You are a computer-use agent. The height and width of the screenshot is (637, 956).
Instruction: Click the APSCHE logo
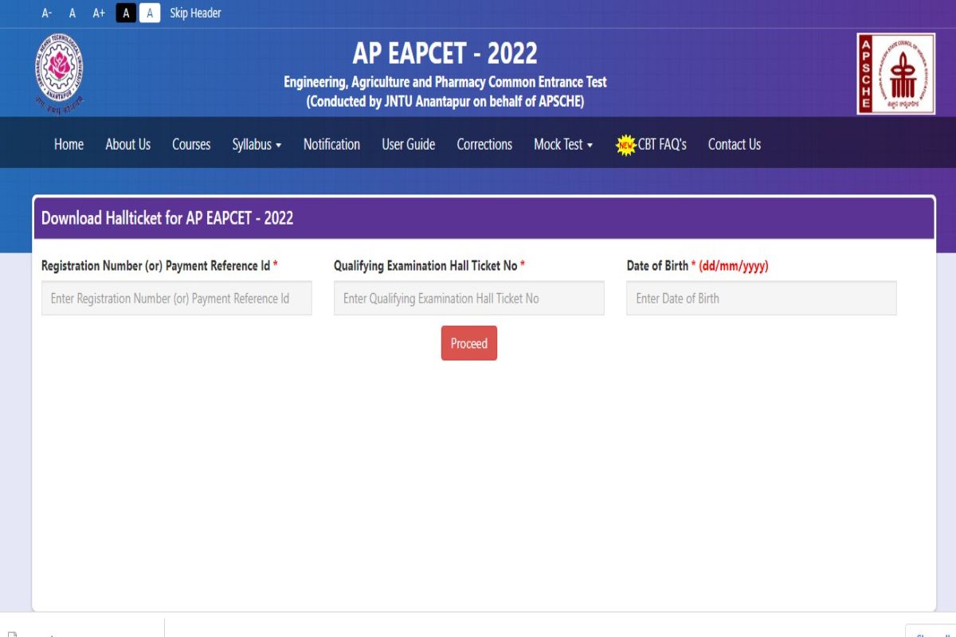point(895,73)
